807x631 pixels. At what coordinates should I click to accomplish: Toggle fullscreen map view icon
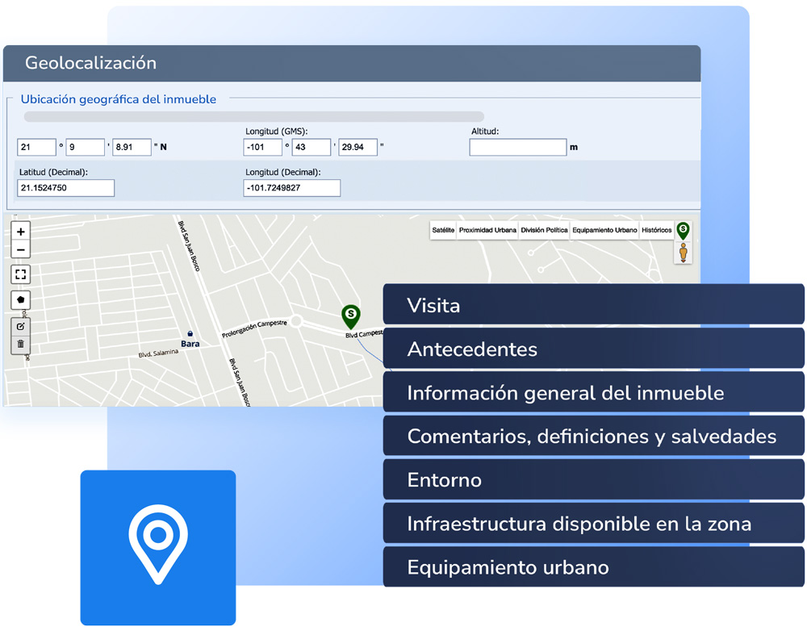[21, 274]
